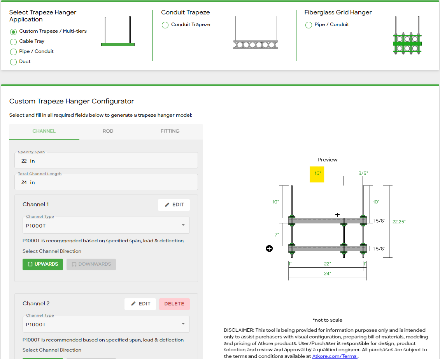440x359 pixels.
Task: Select the Cable Tray radio option
Action: coord(14,42)
